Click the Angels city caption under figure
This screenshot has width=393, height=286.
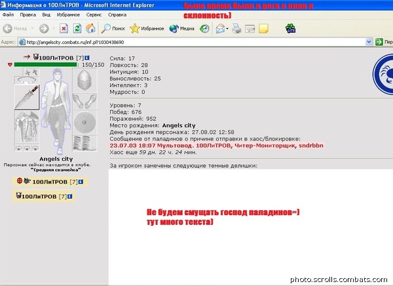pos(56,159)
